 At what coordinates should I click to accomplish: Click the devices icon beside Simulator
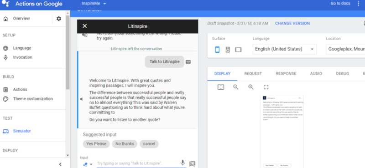pos(5,131)
